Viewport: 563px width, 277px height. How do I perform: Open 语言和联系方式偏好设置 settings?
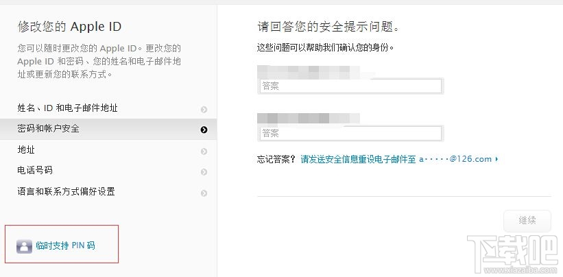(x=66, y=192)
